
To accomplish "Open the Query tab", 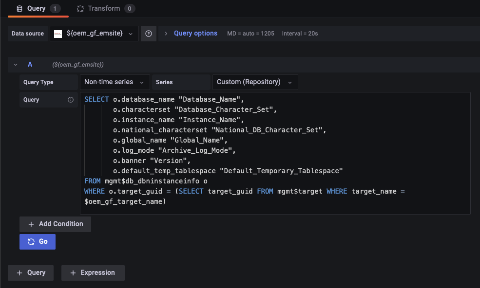I will click(x=38, y=9).
